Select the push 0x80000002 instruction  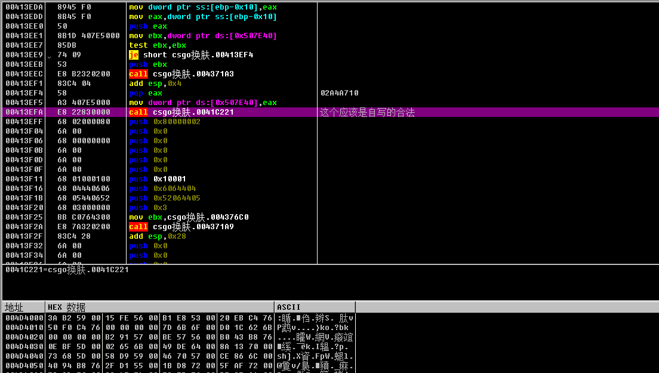coord(165,122)
